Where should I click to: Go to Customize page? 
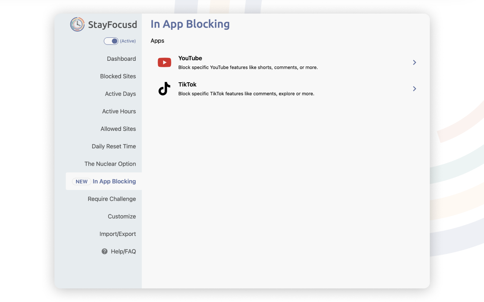122,216
